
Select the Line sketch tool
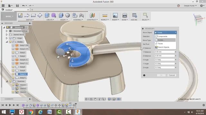tap(27, 16)
